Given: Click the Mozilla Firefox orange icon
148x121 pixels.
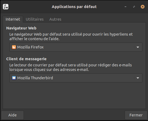Looking at the screenshot, I should click(14, 47).
